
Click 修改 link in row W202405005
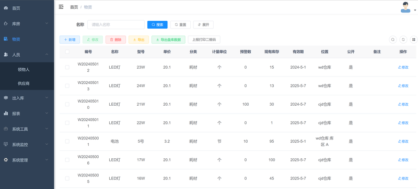click(403, 179)
